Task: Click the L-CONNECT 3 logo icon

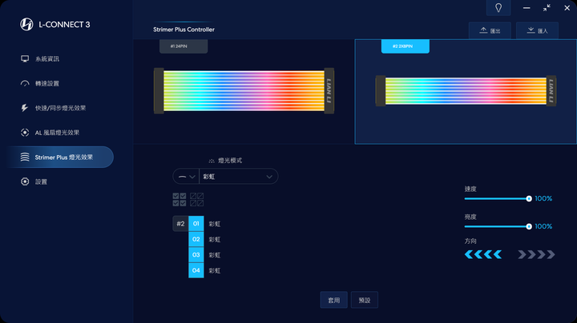Action: (26, 24)
